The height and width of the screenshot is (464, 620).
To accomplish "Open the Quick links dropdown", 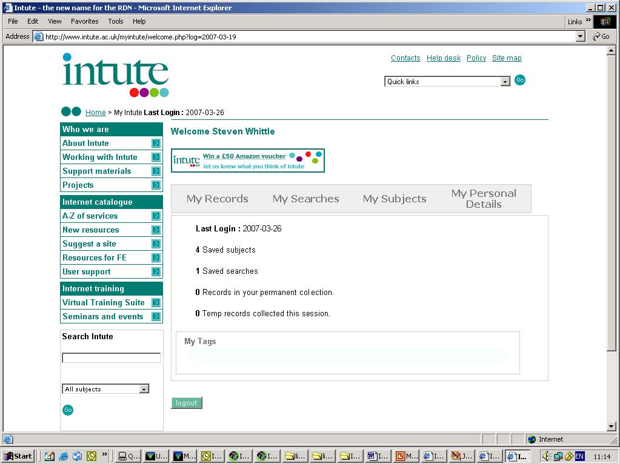I will point(505,82).
